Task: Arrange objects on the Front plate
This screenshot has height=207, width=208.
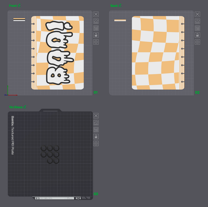Action: 96,28
